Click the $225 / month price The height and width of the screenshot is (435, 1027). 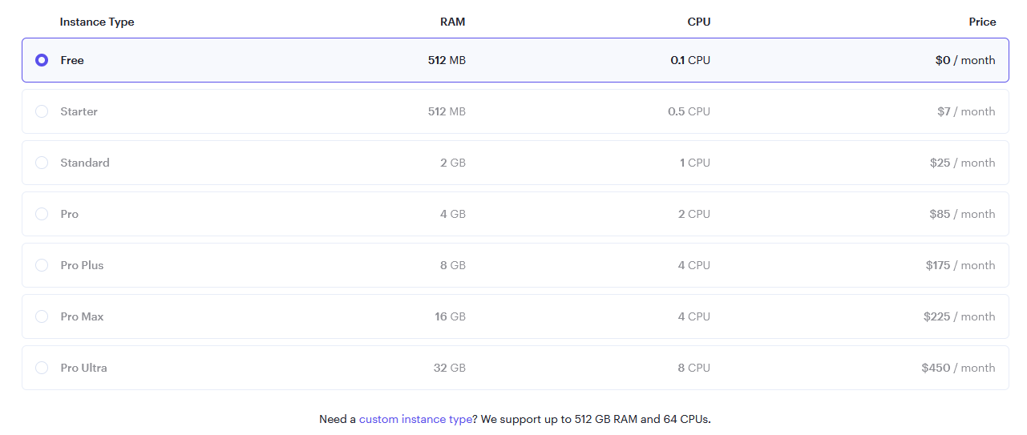coord(959,316)
